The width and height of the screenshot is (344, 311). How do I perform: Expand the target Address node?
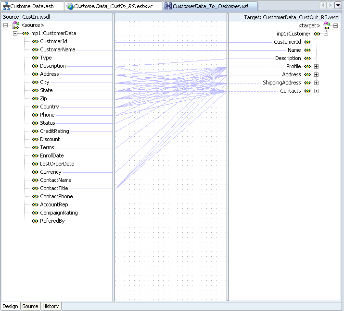pyautogui.click(x=316, y=75)
